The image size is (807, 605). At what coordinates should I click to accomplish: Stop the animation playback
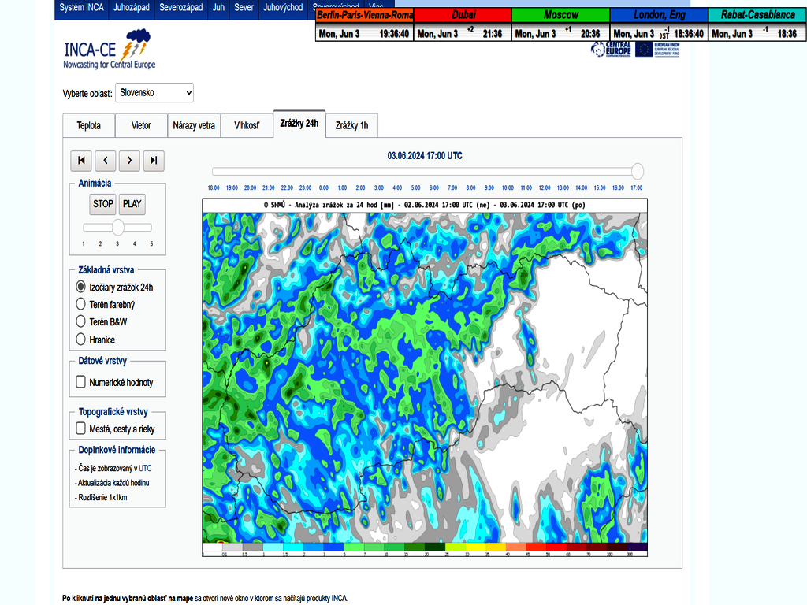click(103, 204)
